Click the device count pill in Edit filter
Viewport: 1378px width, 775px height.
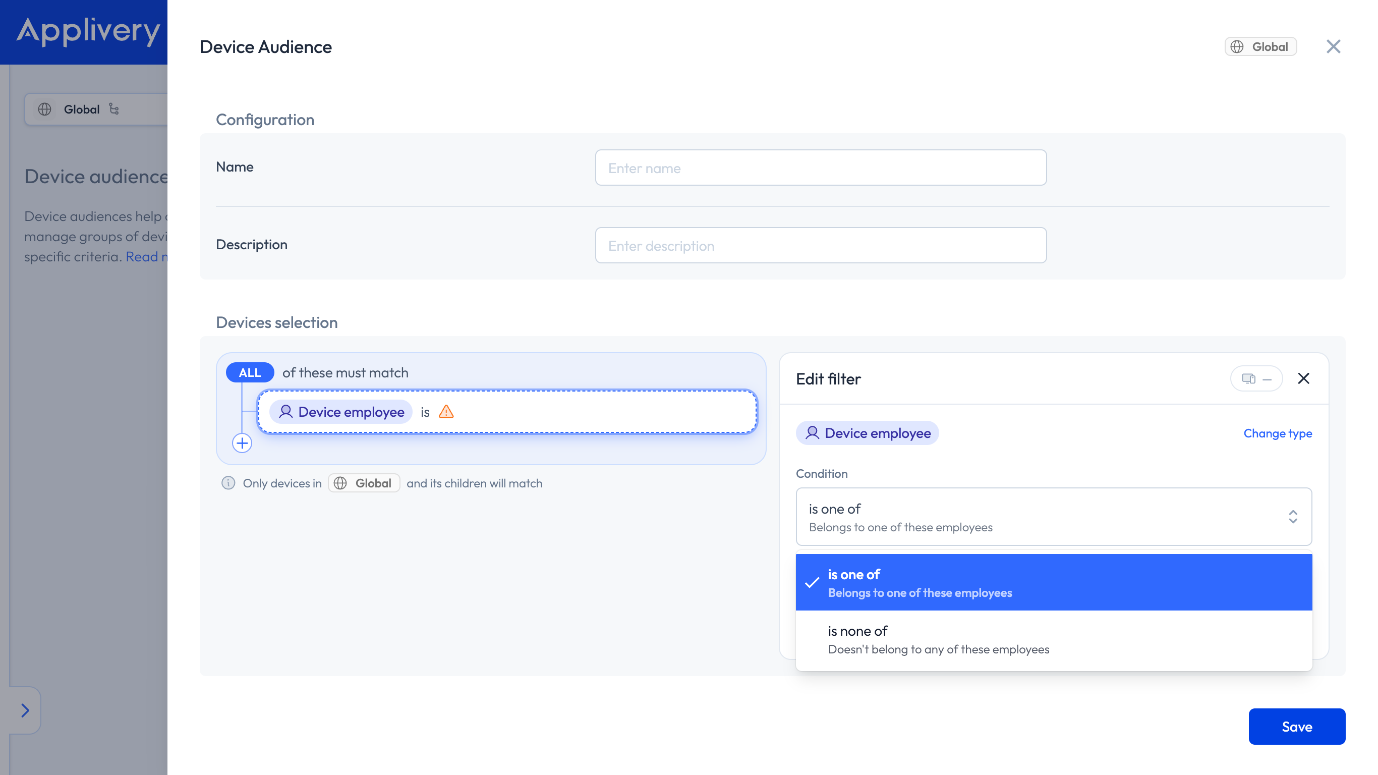coord(1256,379)
